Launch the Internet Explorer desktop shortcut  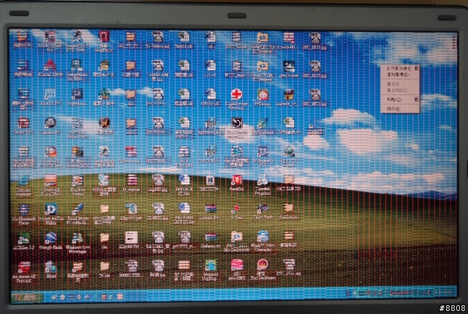23,181
